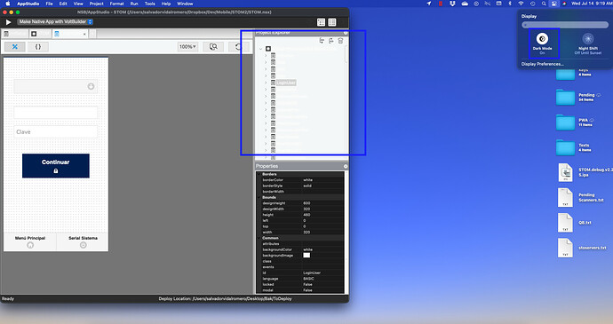Screen dimensions: 613x324
Task: Open Display Preferences…
Action: 542,64
